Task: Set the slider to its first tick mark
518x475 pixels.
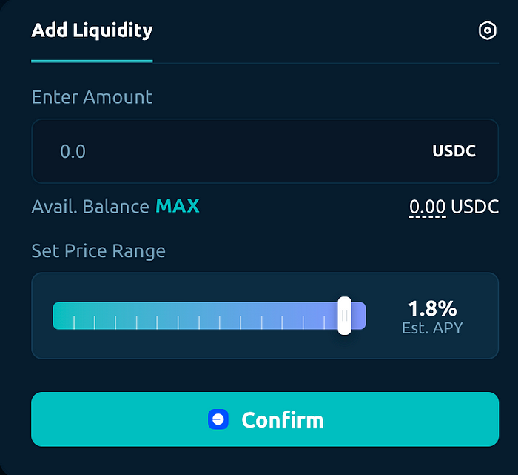Action: point(74,322)
